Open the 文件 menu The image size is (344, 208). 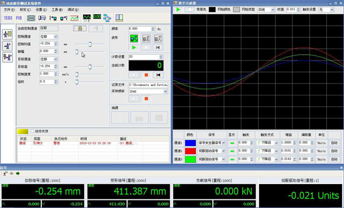pyautogui.click(x=9, y=10)
